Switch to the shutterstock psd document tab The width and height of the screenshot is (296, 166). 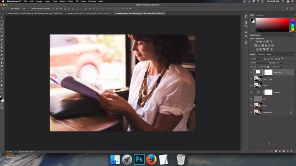[35, 13]
